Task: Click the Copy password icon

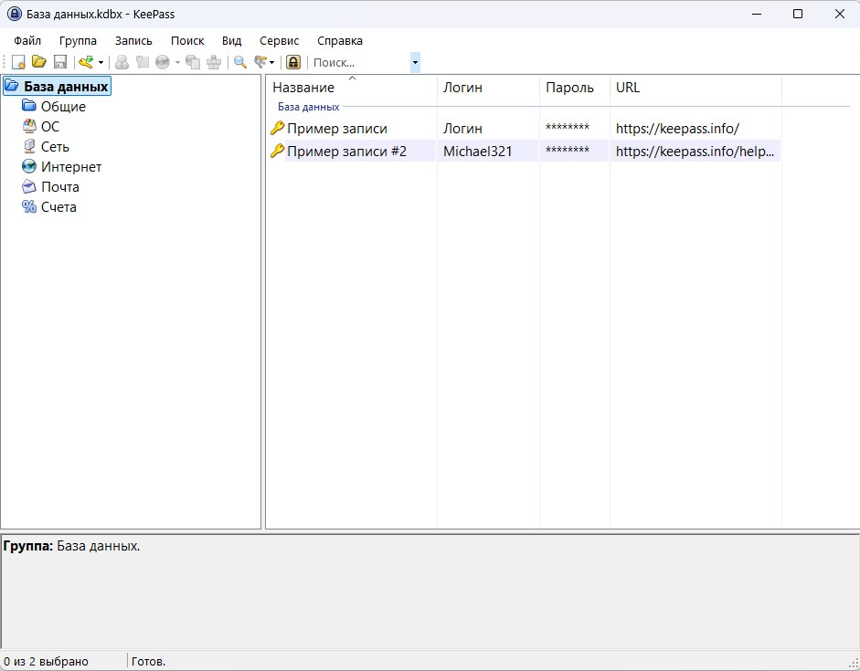Action: (x=143, y=62)
